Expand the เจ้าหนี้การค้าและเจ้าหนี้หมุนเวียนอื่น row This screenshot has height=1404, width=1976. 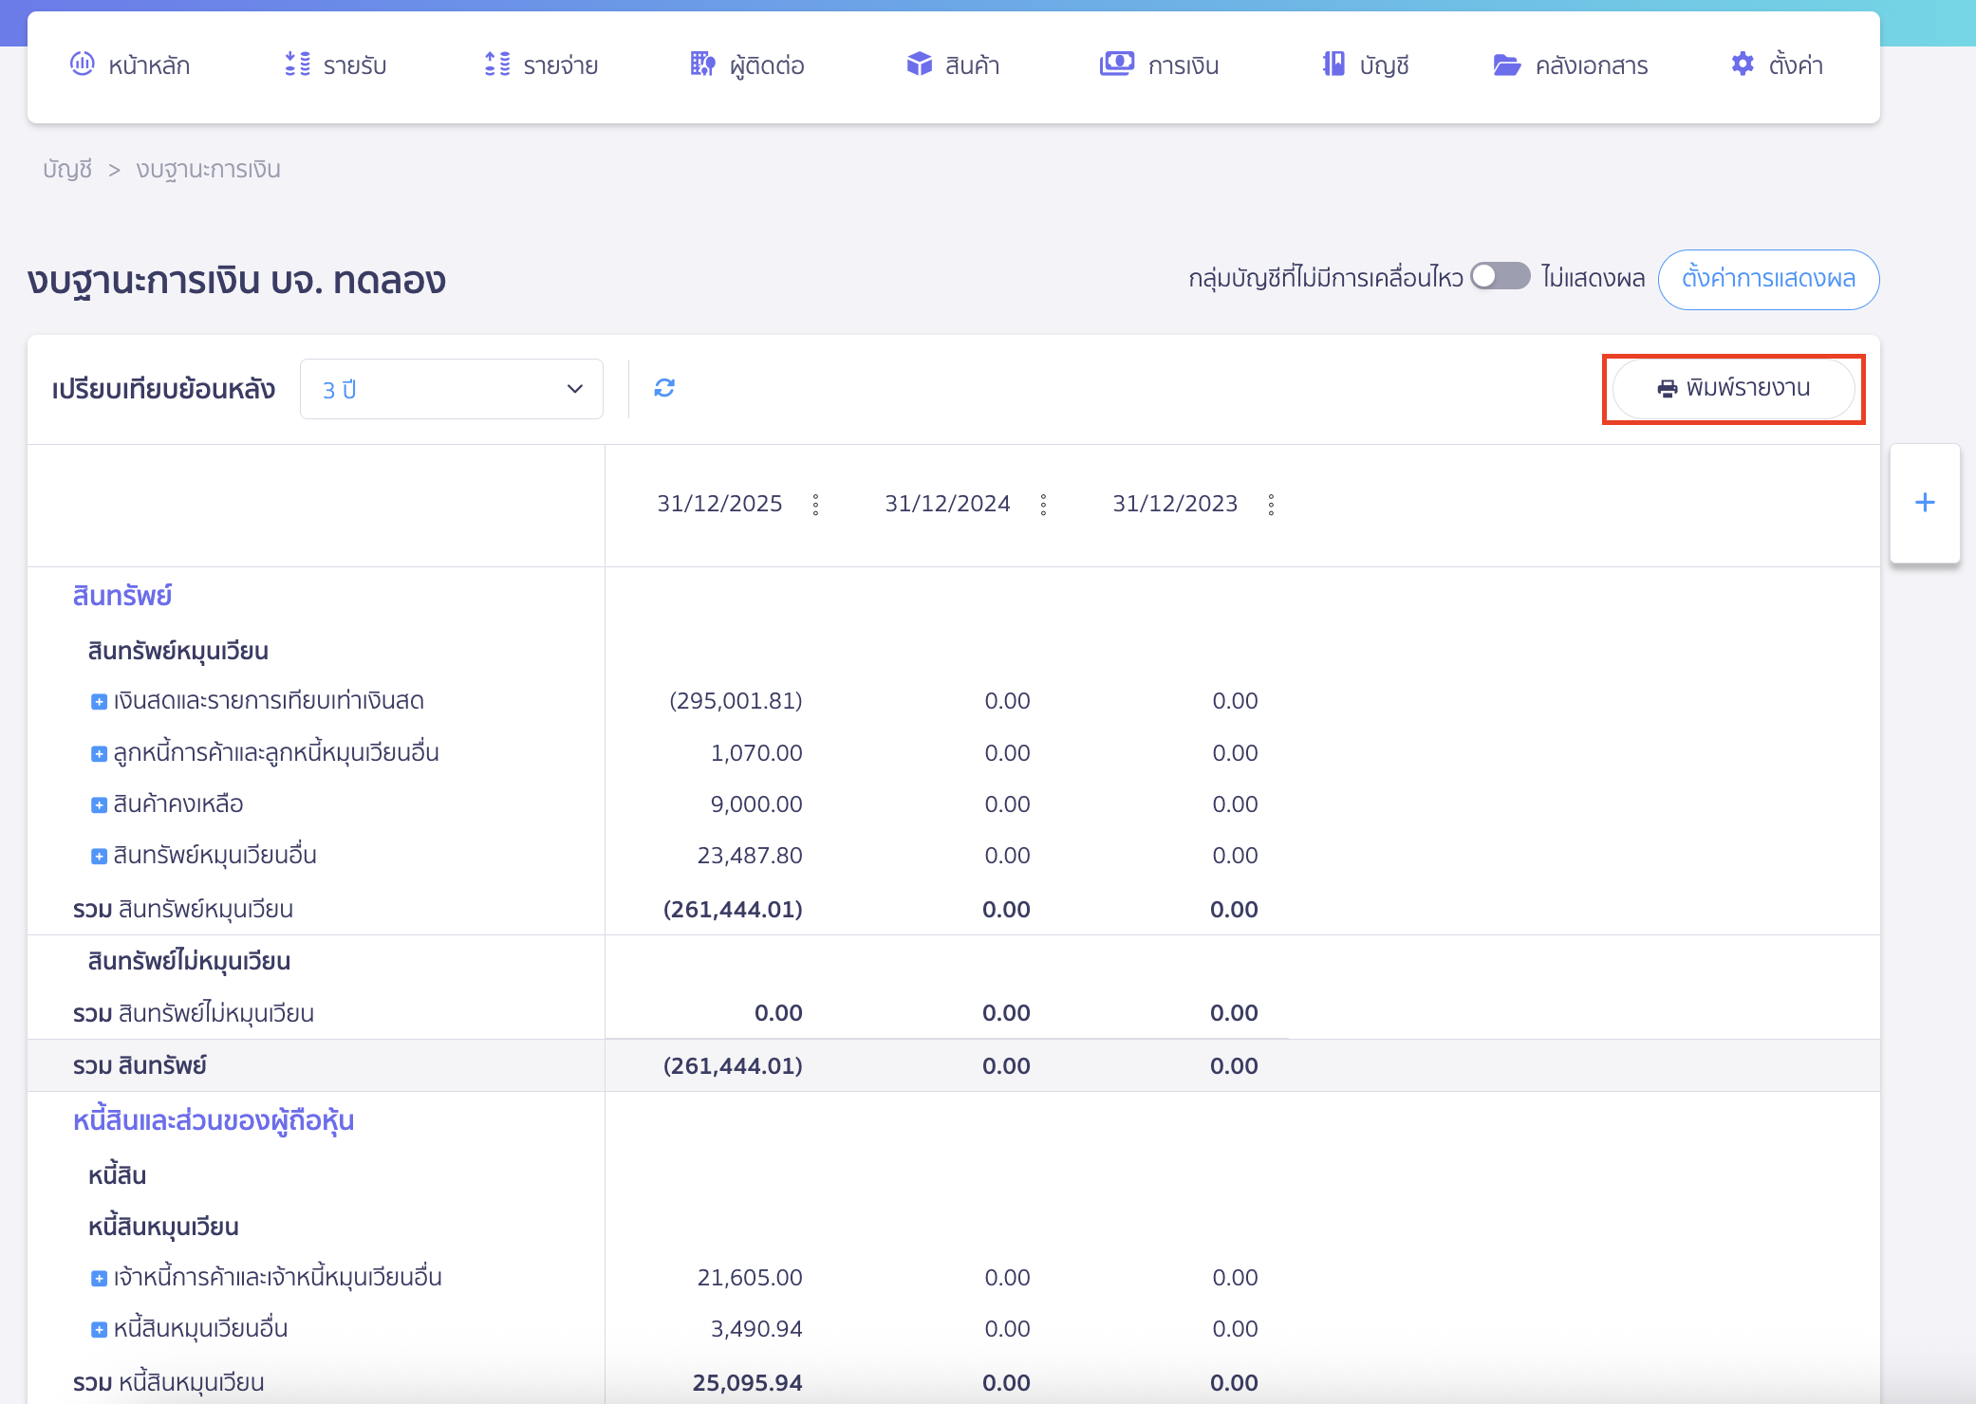[99, 1279]
